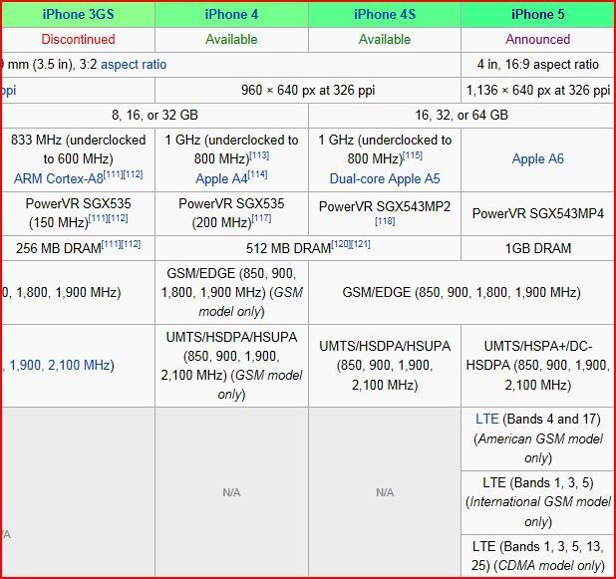Click 'Available' under iPhone 4
This screenshot has height=579, width=616.
231,39
